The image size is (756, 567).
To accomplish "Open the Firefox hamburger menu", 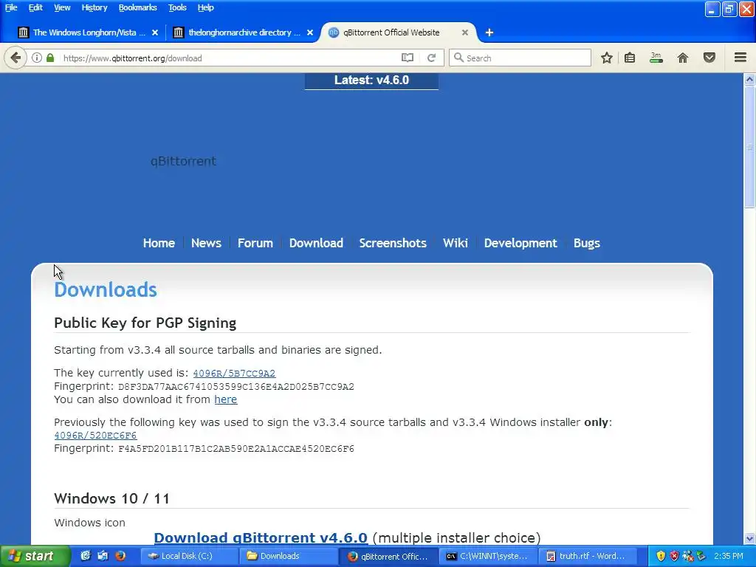I will click(x=740, y=58).
